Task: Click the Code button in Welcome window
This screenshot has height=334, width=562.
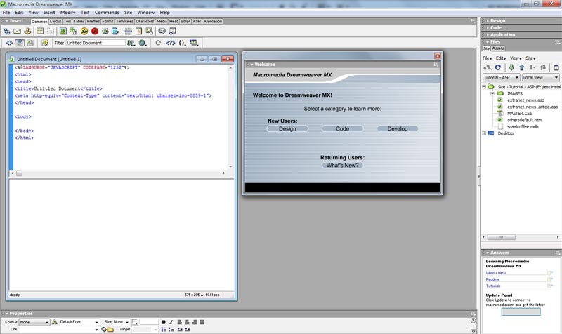Action: (342, 129)
